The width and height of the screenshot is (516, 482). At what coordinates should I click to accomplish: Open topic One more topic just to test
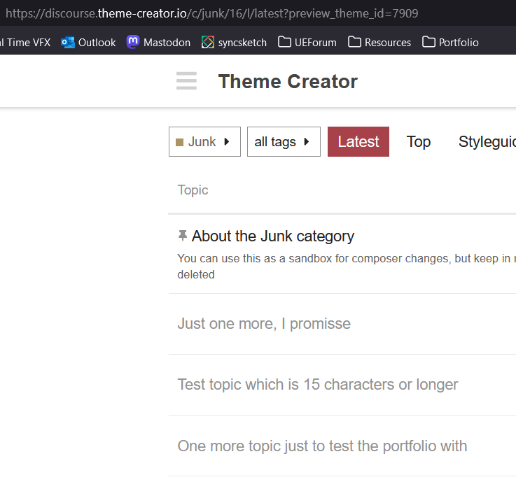point(322,446)
